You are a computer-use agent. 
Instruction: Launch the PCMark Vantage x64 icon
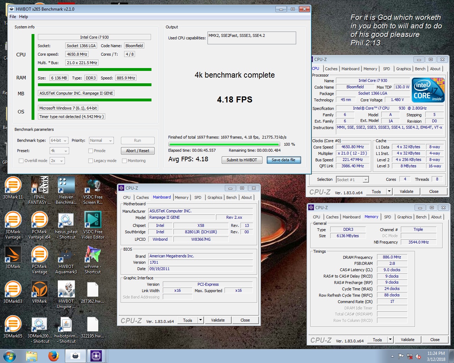point(39,225)
